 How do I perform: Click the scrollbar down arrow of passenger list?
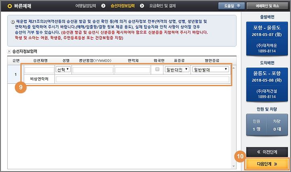[x=234, y=166]
